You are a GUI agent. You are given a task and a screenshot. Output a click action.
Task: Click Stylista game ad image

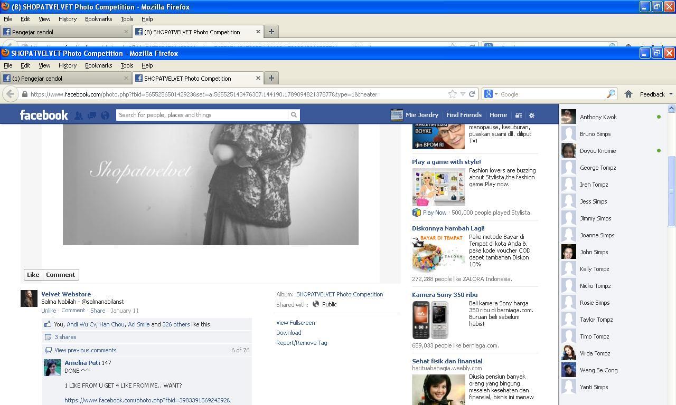pyautogui.click(x=438, y=187)
